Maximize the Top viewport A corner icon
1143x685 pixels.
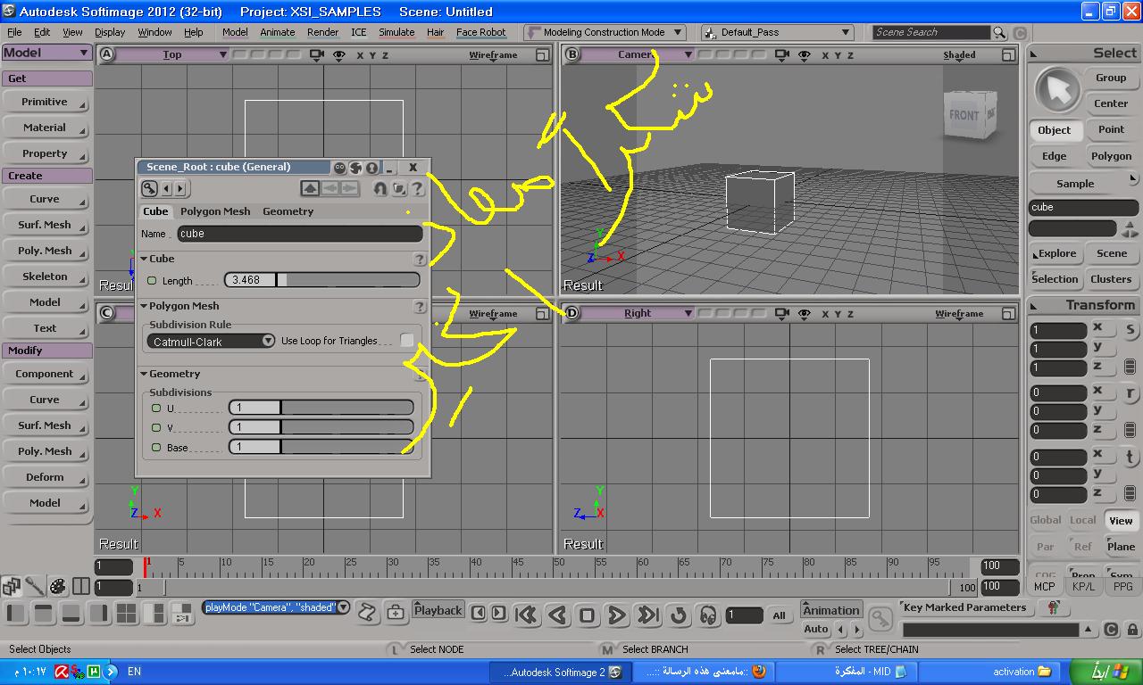pyautogui.click(x=542, y=54)
